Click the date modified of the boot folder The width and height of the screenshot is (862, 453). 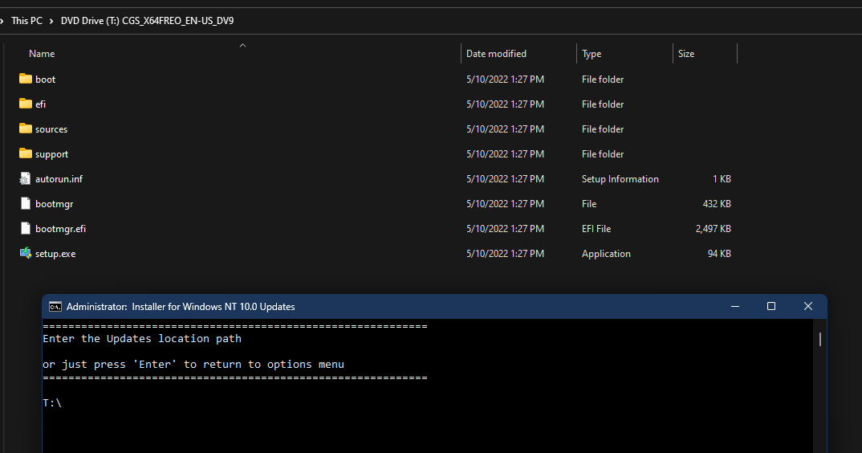[x=505, y=80]
